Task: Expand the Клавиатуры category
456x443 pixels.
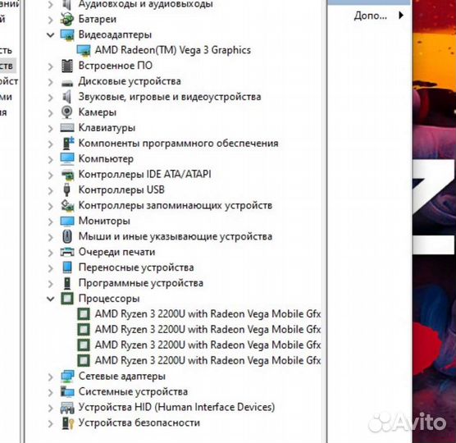Action: point(51,129)
